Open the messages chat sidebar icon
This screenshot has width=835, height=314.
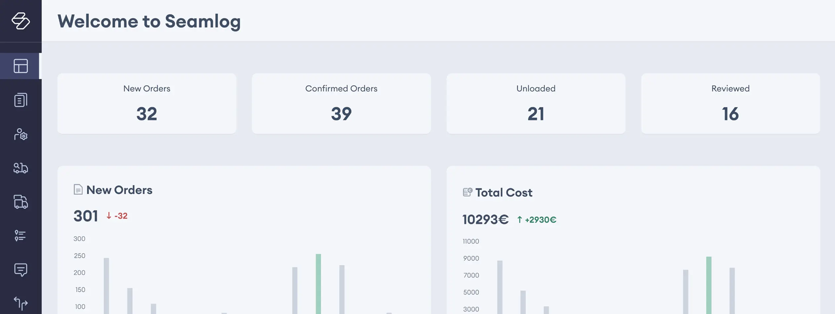click(x=20, y=270)
